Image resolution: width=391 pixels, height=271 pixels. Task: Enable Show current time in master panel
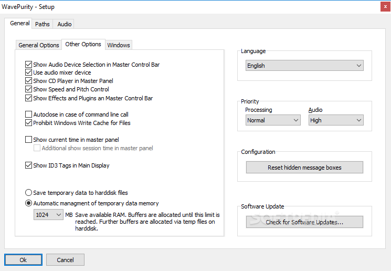pyautogui.click(x=29, y=140)
